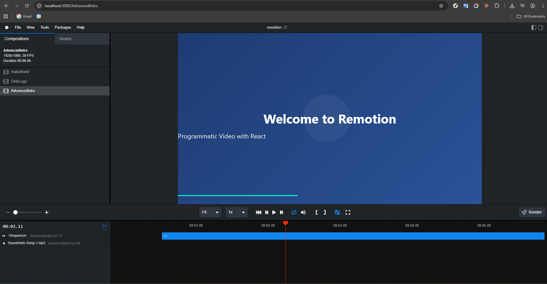Click the timeline zoom slider handle
The image size is (547, 284).
click(x=15, y=212)
